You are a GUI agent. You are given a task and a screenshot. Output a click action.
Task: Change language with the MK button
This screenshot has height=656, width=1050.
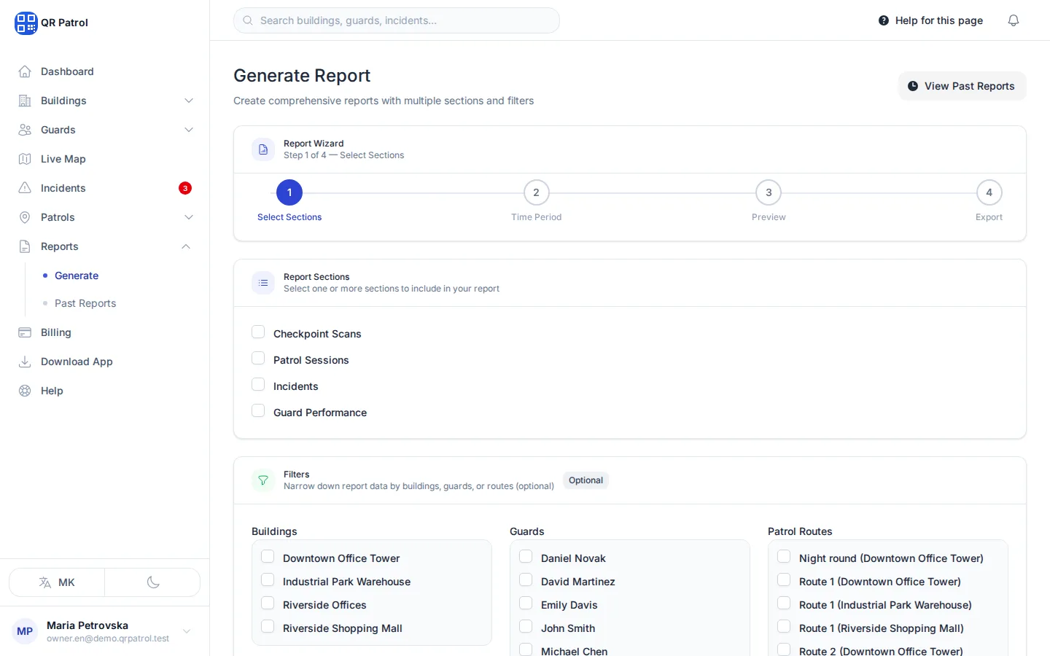point(57,582)
